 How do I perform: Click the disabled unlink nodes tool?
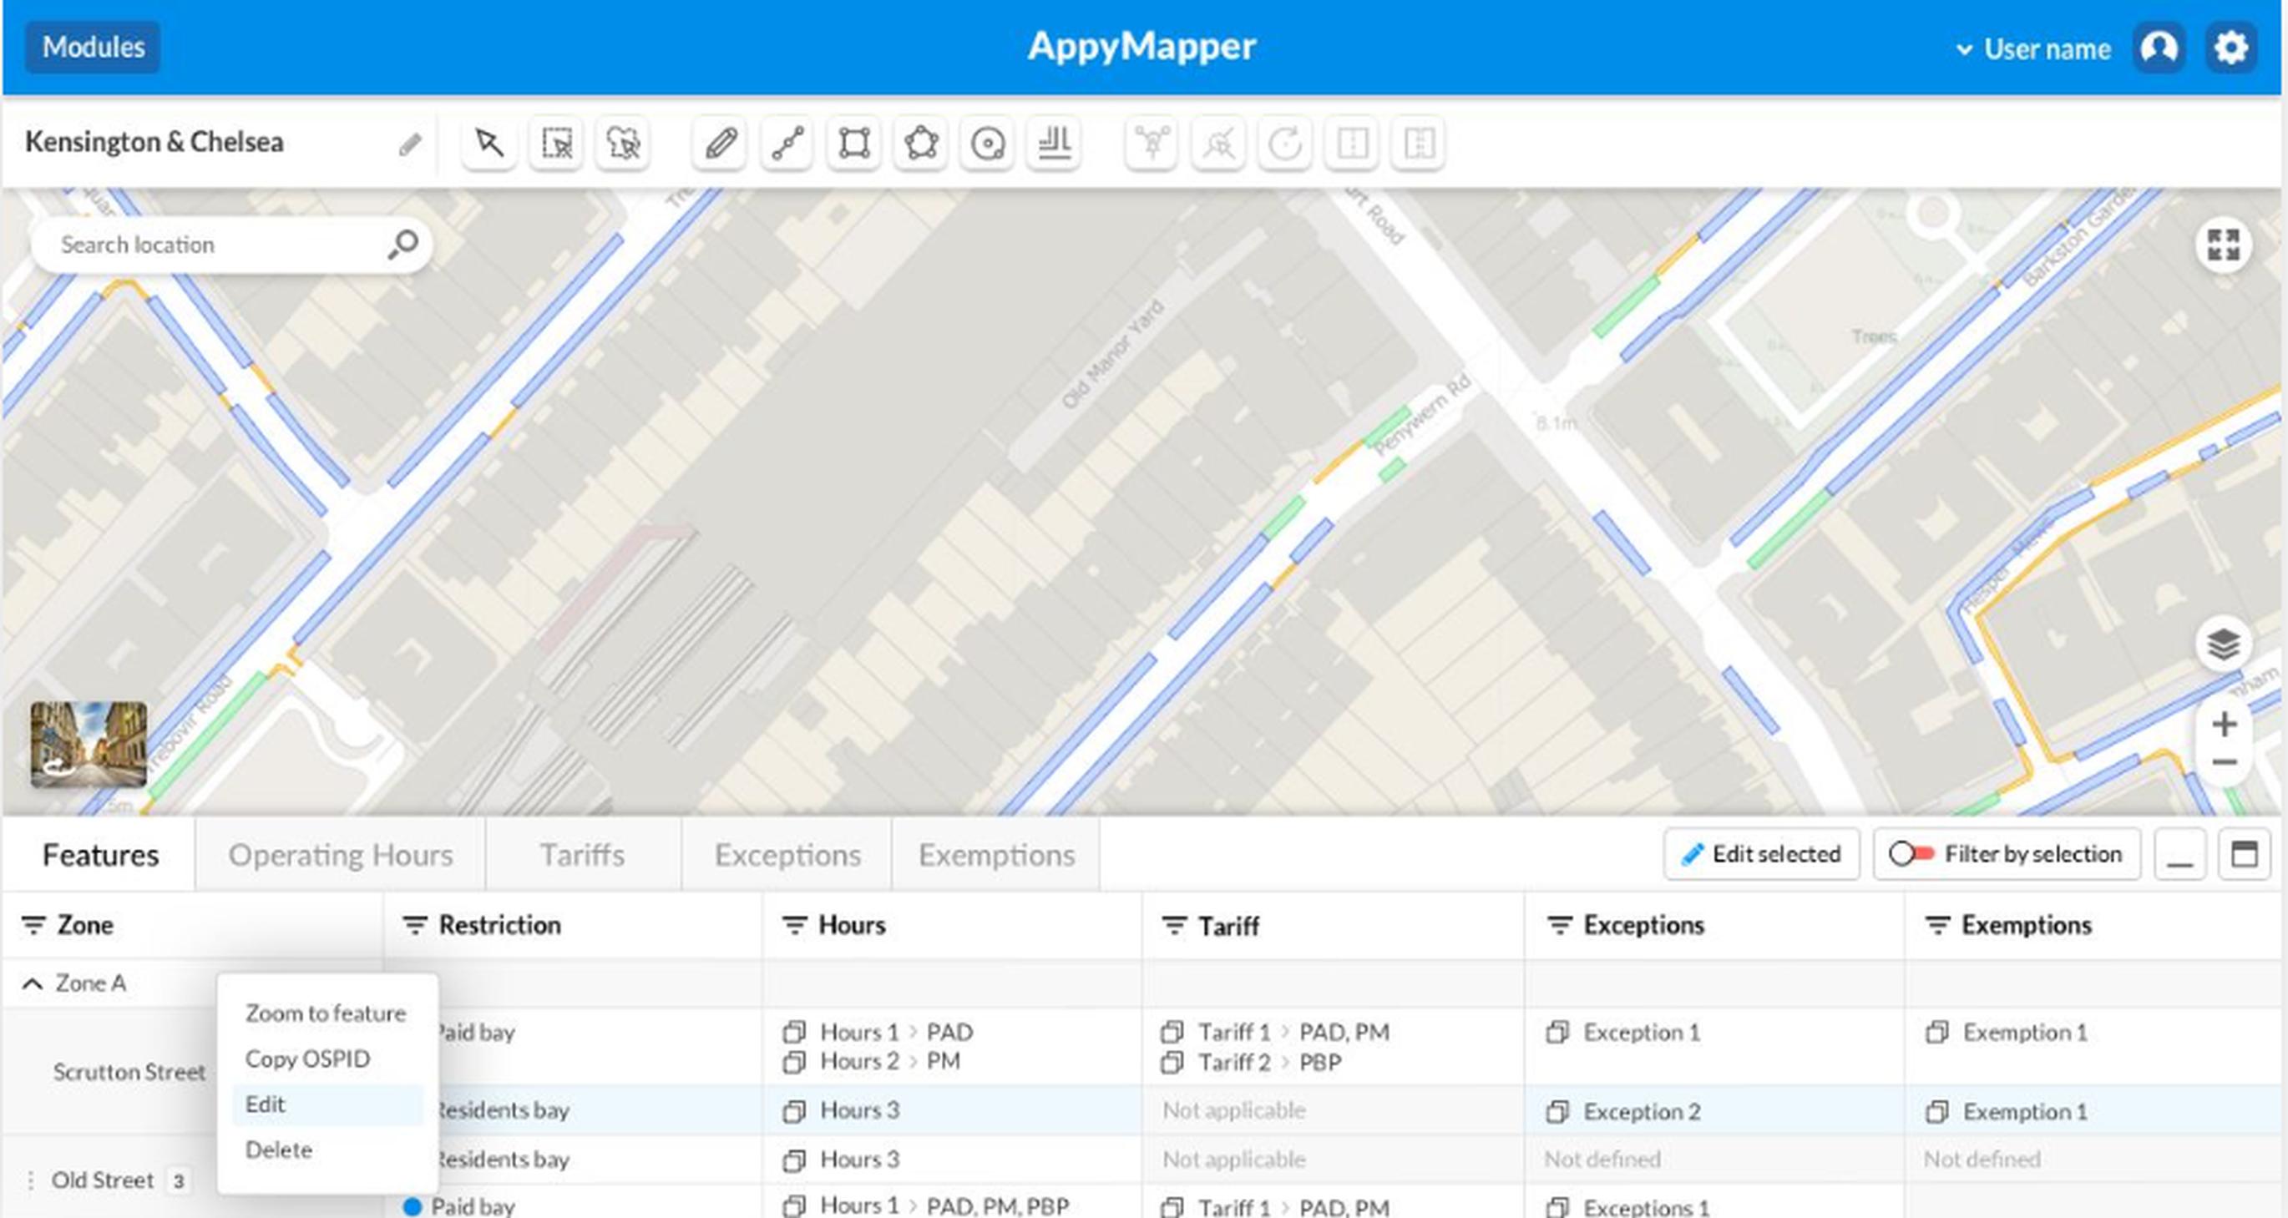[x=1218, y=142]
